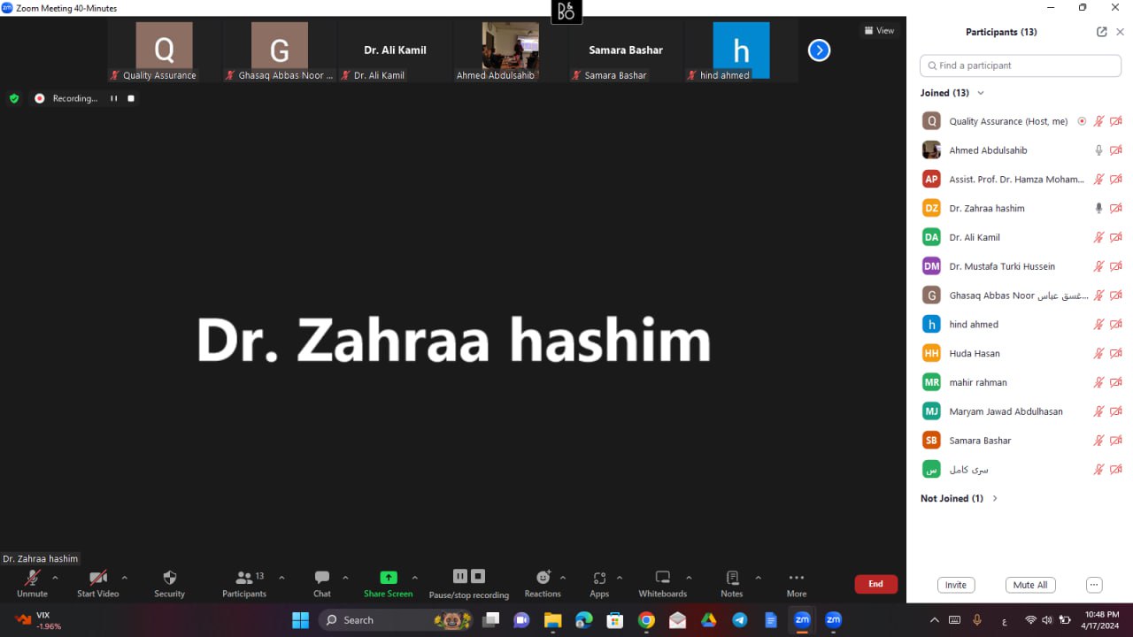Expand audio options arrow beside Unmute
This screenshot has height=637, width=1133.
pos(55,578)
